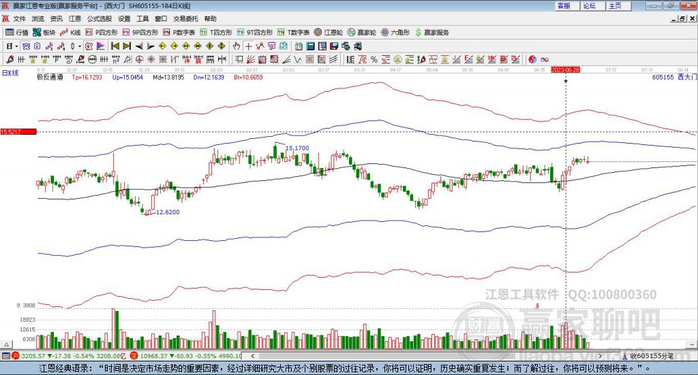The image size is (698, 375).
Task: Open the 窗口 menu
Action: (161, 18)
